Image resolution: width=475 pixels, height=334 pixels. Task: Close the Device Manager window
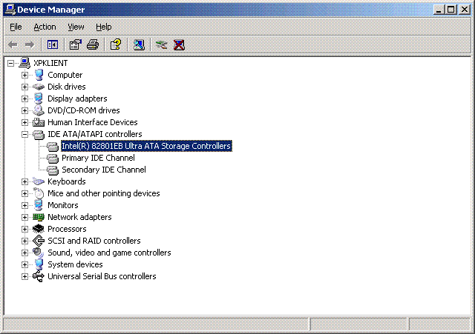pyautogui.click(x=465, y=10)
